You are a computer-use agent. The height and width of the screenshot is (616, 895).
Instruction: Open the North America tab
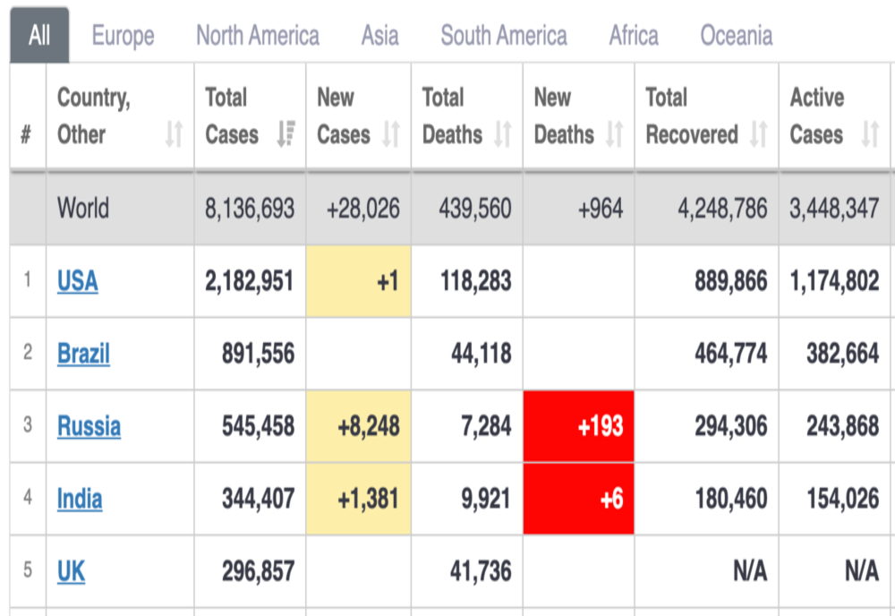pos(258,36)
